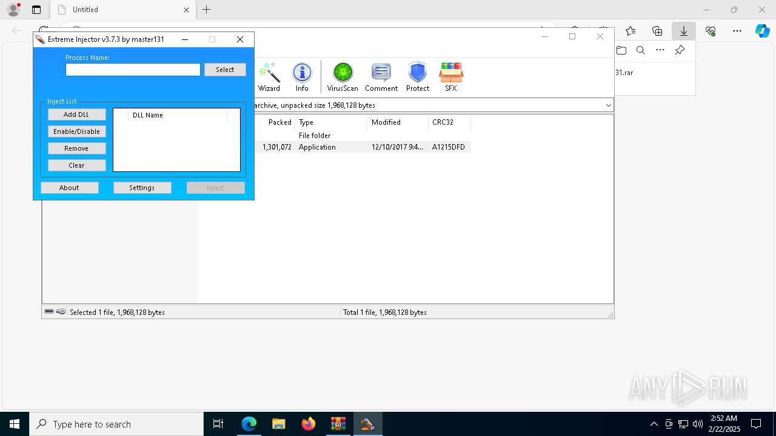
Task: Sort by CRC32 column in WinRAR
Action: (x=449, y=122)
